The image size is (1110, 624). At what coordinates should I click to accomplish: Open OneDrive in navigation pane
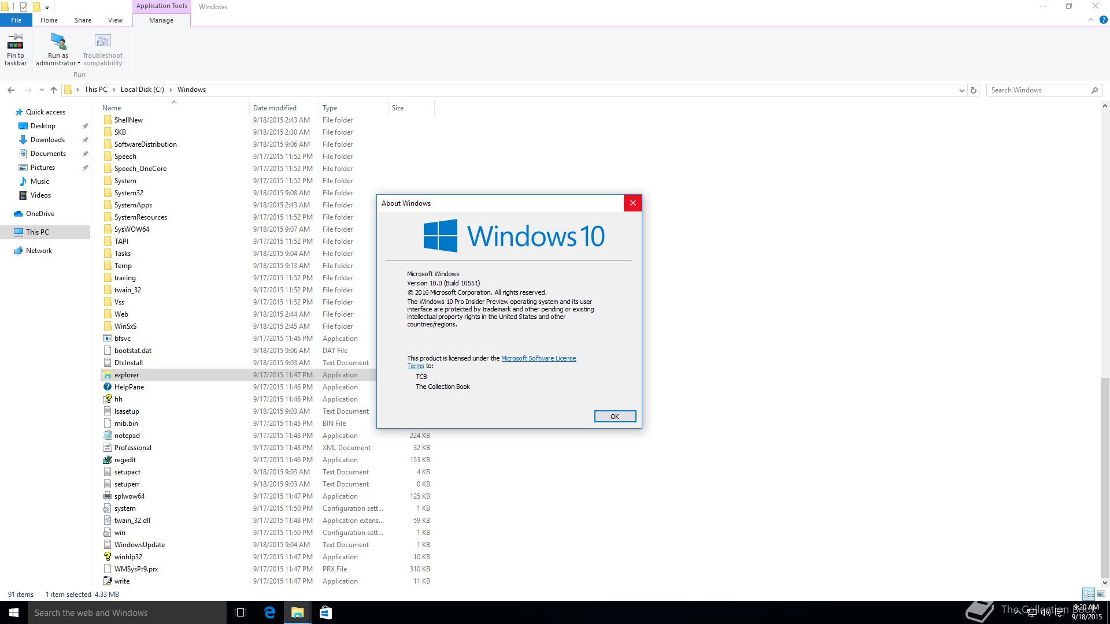(x=40, y=214)
